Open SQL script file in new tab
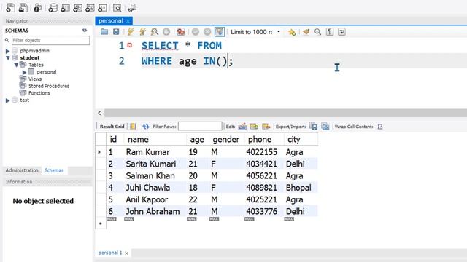 coord(23,8)
